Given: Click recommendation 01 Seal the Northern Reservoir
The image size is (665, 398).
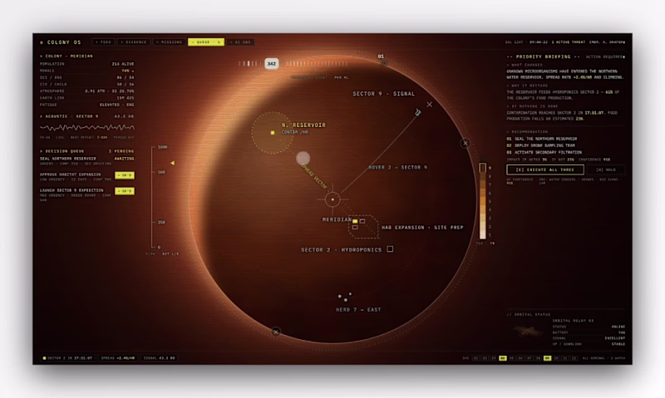Looking at the screenshot, I should [542, 139].
